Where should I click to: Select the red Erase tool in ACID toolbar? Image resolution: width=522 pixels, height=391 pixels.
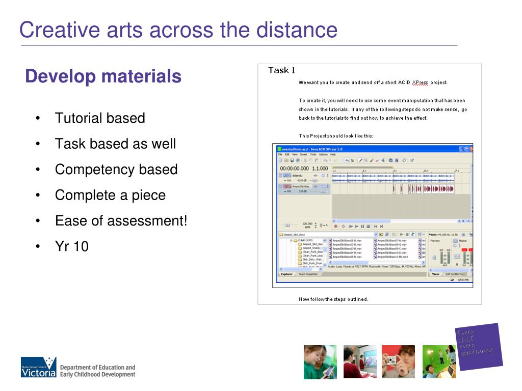coord(377,160)
